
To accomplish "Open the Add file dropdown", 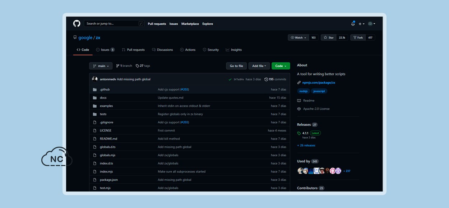I will tap(259, 66).
